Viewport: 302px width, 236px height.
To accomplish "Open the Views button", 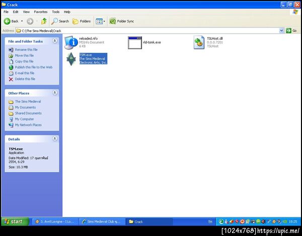I will click(x=100, y=21).
